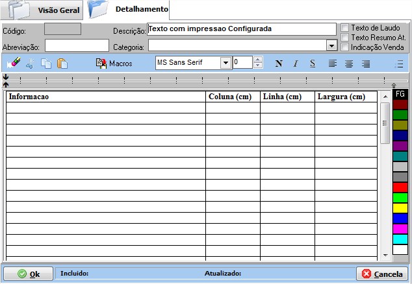Center-align the text
Screen dimensions: 412x284
[349, 63]
